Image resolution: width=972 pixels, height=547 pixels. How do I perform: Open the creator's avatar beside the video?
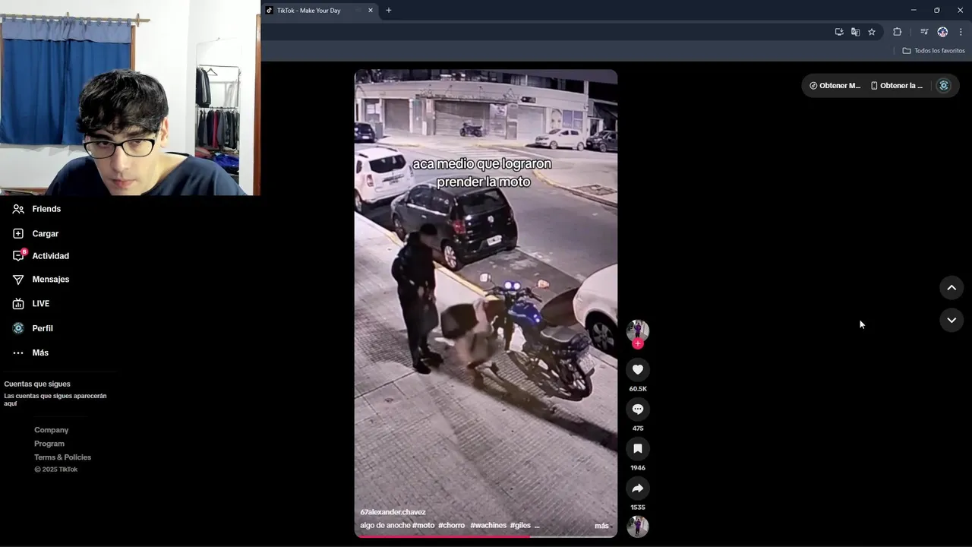tap(638, 330)
